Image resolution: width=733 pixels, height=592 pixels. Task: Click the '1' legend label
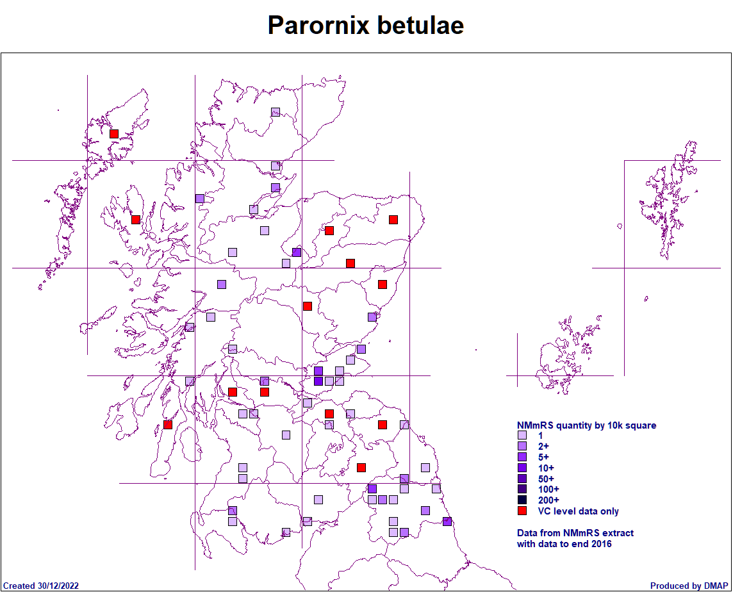[x=540, y=436]
